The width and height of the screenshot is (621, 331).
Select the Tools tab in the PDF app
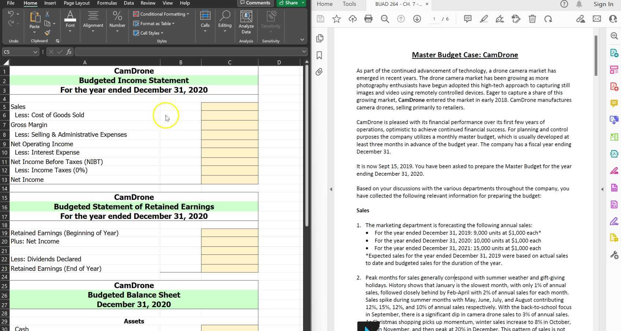[x=349, y=4]
